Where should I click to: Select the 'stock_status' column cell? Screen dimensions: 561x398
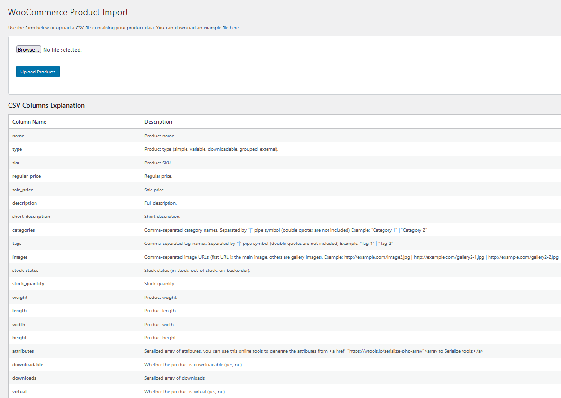26,271
